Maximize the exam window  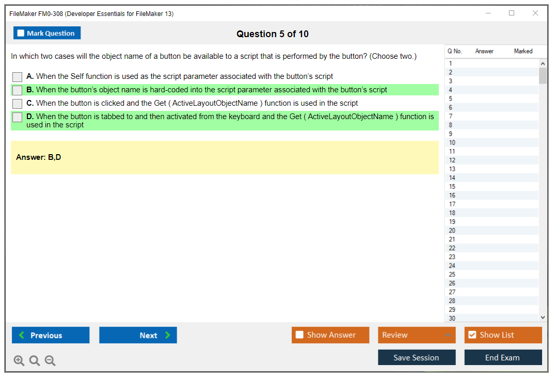(512, 13)
